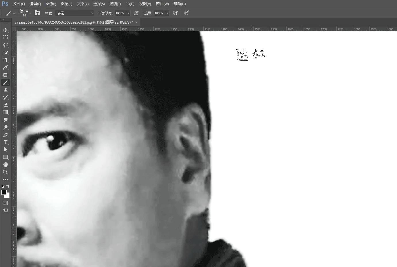Screen dimensions: 397x267
Task: Select the Clone Stamp tool
Action: [6, 90]
